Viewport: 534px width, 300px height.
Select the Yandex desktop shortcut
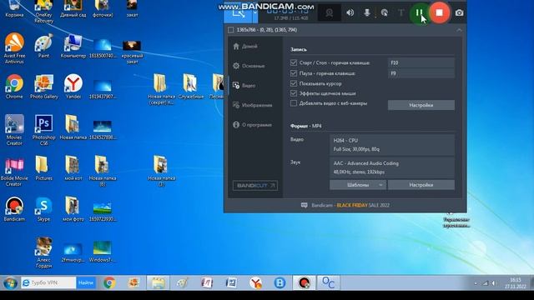[x=73, y=87]
